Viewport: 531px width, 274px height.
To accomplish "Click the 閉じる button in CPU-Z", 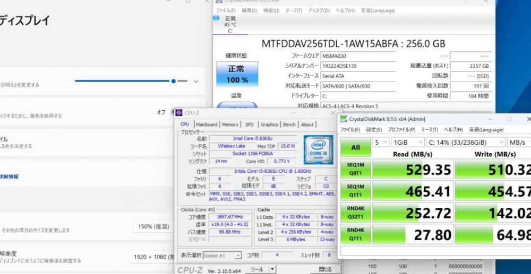I will [326, 269].
